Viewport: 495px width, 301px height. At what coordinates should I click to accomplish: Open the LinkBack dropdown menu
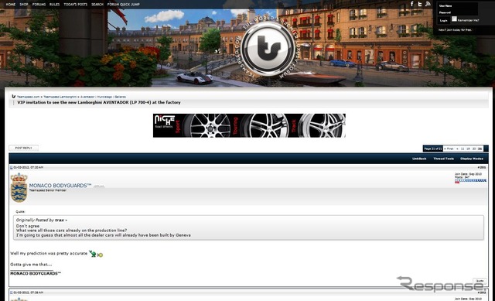click(x=419, y=159)
